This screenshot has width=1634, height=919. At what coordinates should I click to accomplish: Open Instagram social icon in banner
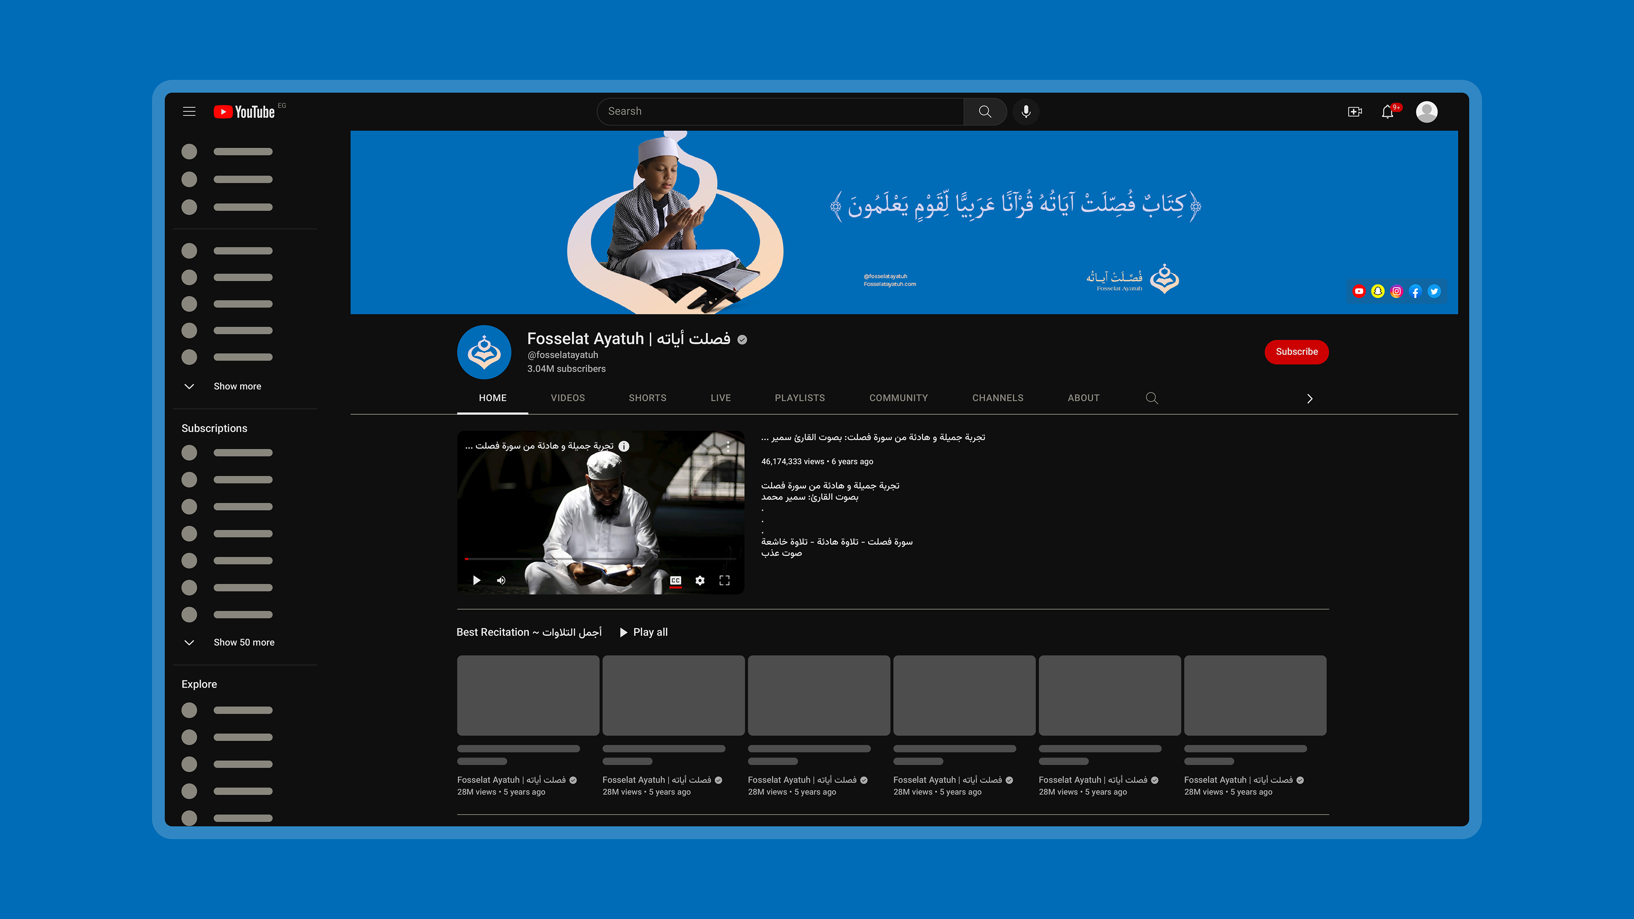1396,291
